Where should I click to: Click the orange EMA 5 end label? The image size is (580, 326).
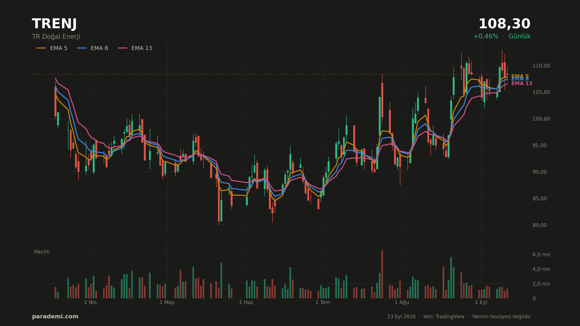pyautogui.click(x=520, y=76)
